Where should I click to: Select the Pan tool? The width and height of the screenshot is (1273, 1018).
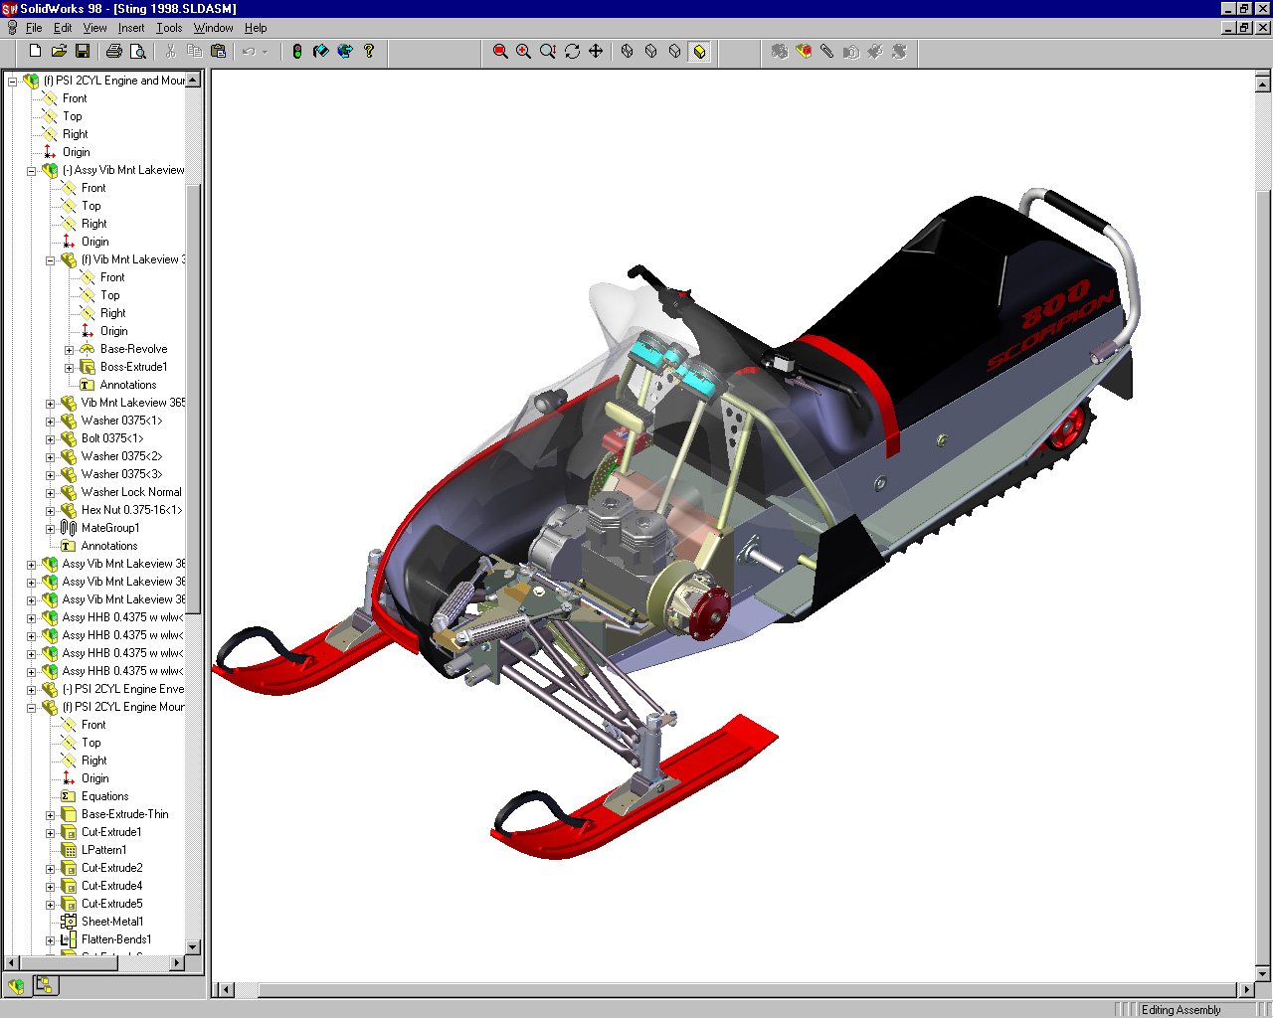pos(596,51)
